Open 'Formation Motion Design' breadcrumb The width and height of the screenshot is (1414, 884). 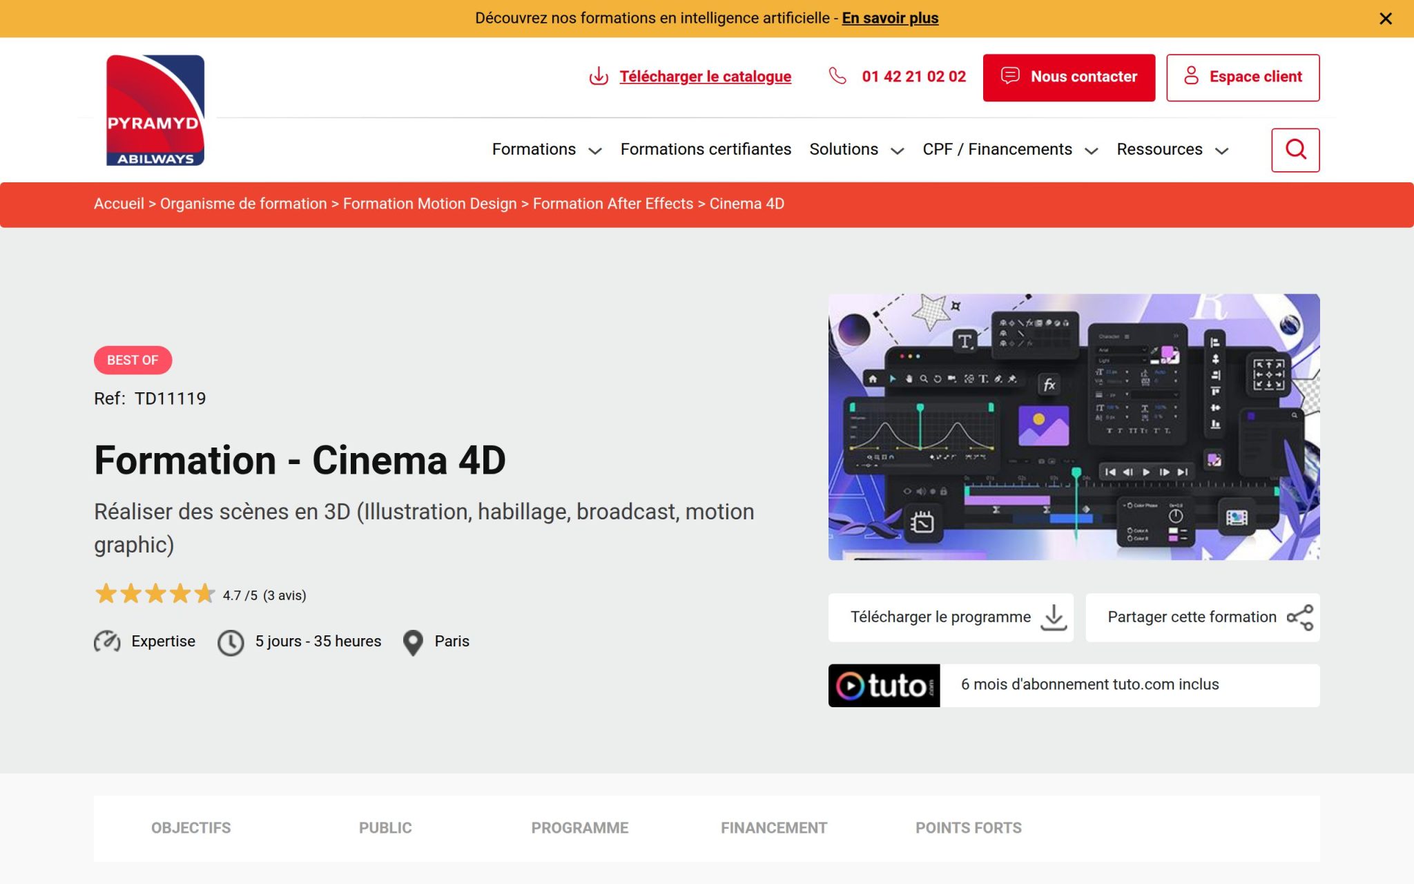(429, 204)
